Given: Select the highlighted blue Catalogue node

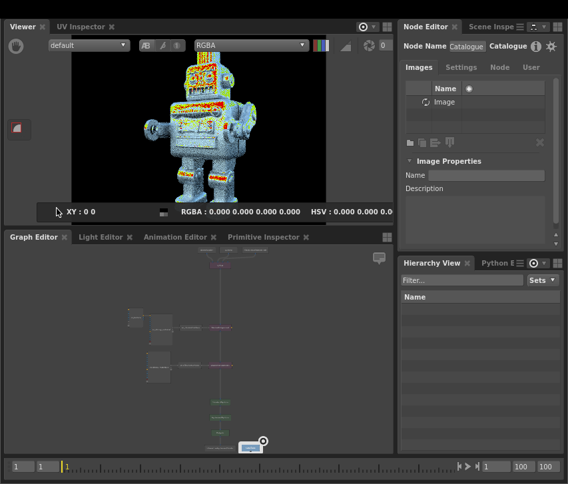Looking at the screenshot, I should [x=250, y=448].
